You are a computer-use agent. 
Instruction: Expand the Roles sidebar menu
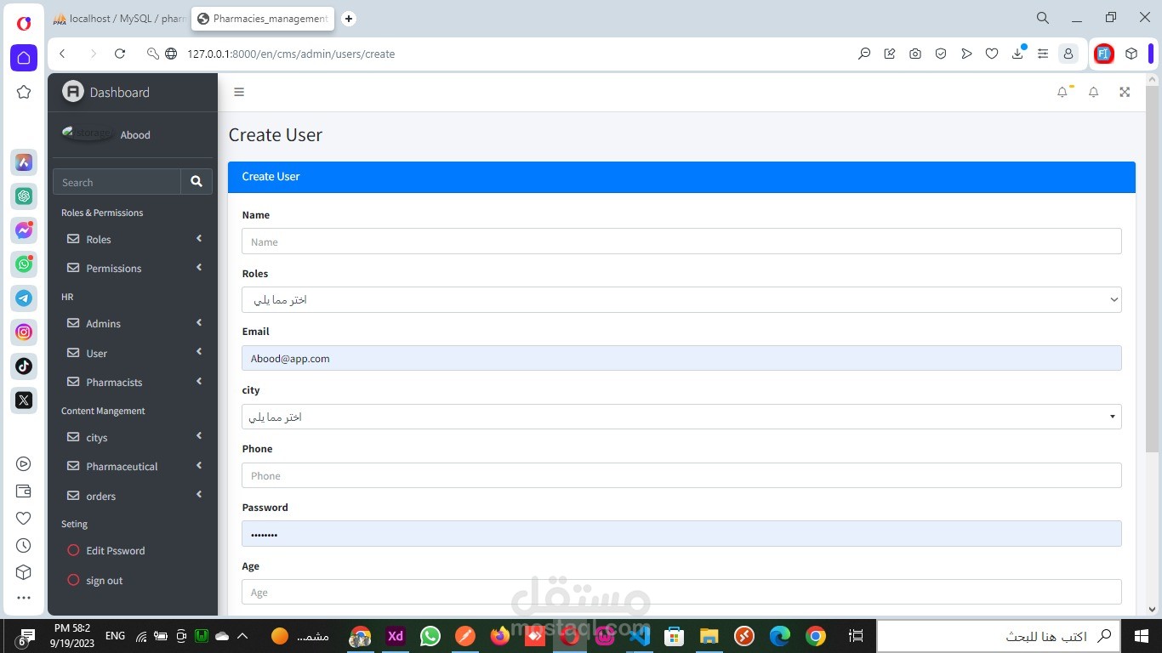click(132, 239)
